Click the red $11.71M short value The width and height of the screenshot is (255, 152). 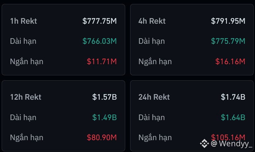(102, 62)
